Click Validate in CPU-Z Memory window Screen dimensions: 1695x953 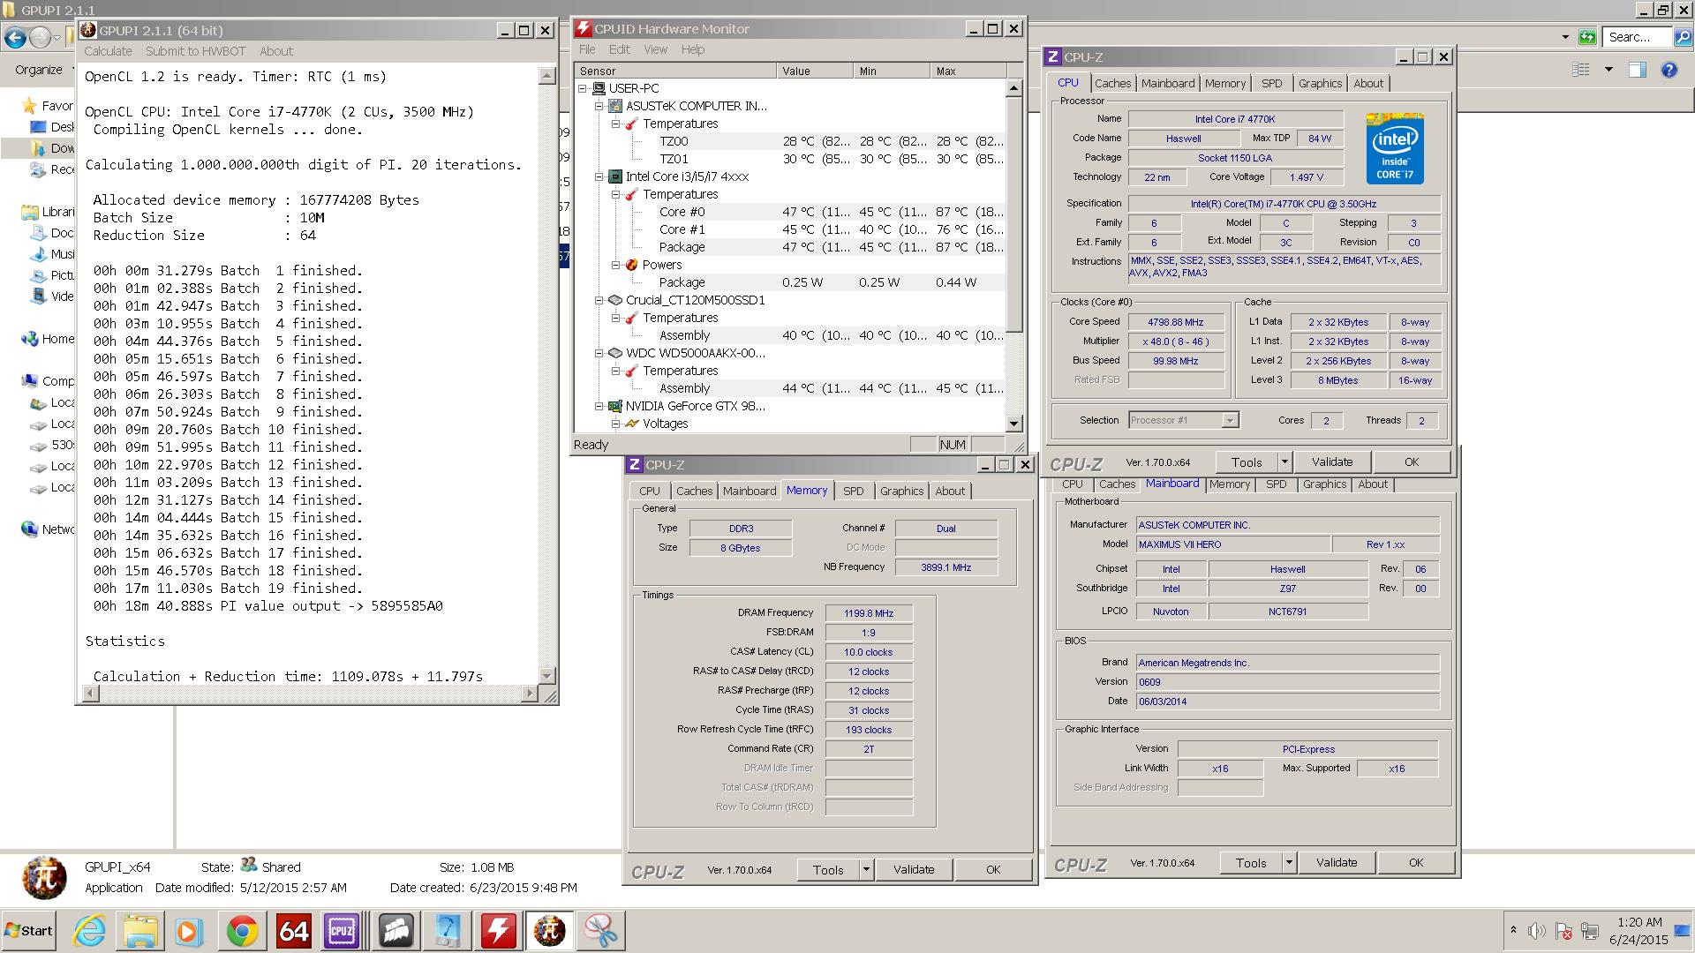tap(914, 870)
